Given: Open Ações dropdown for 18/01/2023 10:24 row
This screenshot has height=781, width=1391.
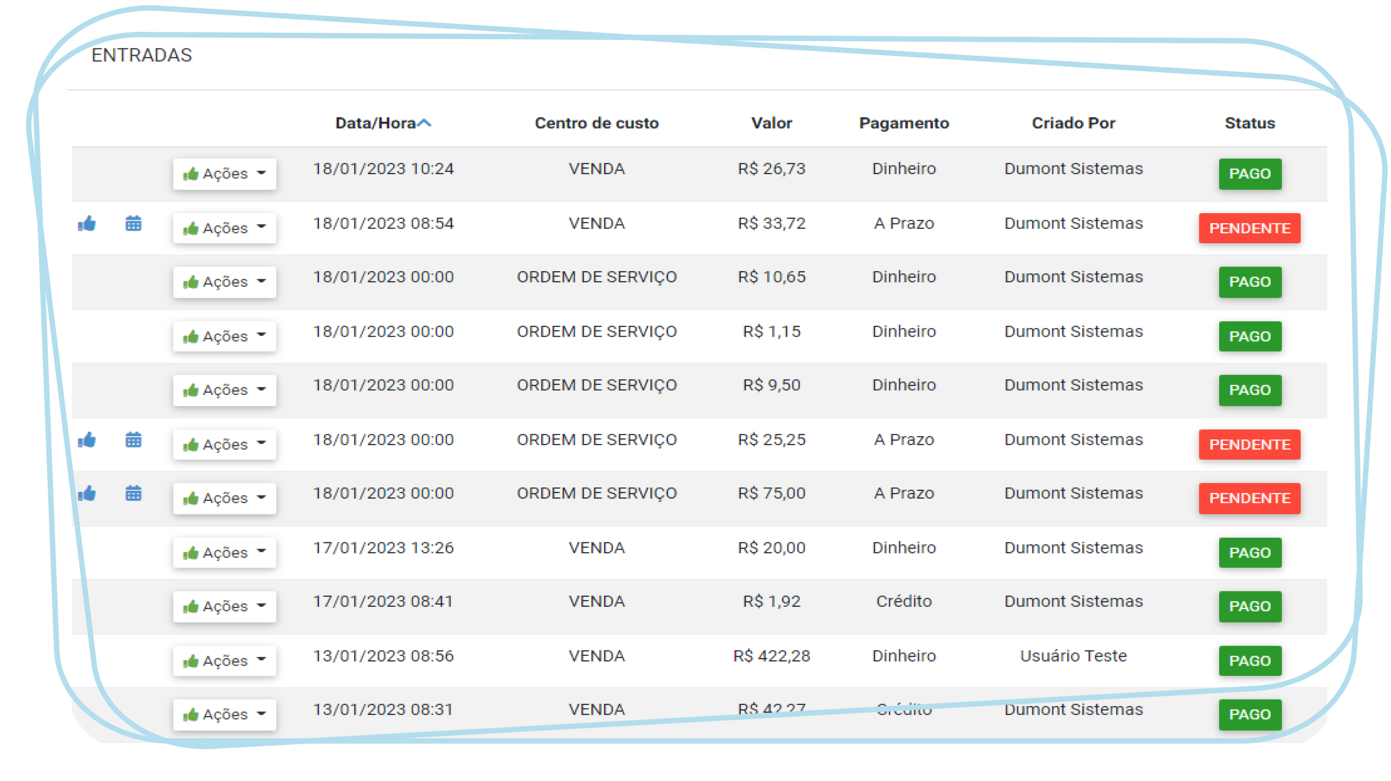Looking at the screenshot, I should pyautogui.click(x=225, y=174).
